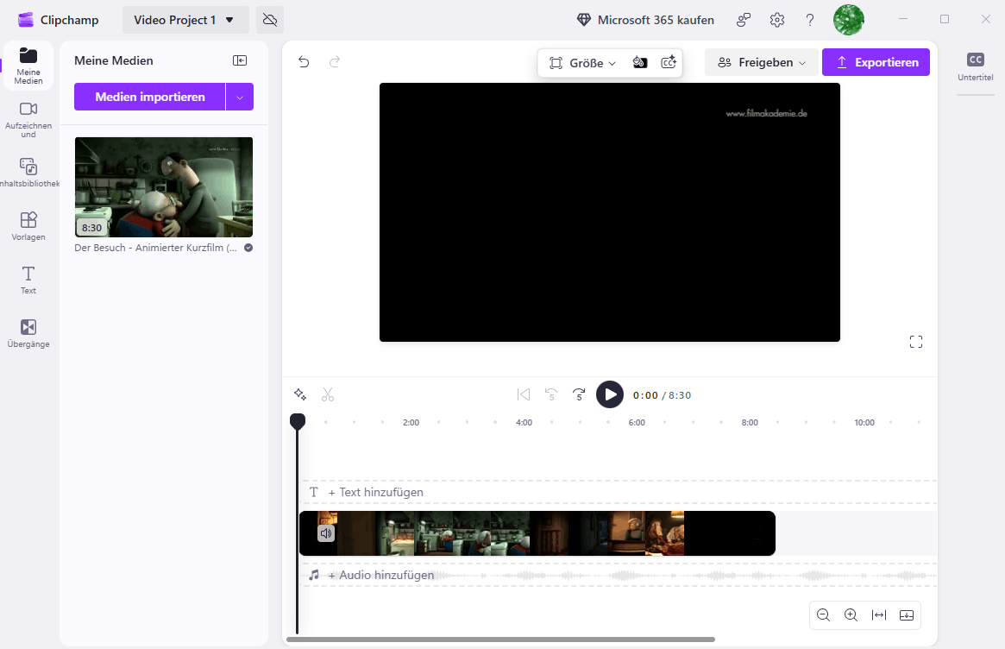Viewport: 1005px width, 649px height.
Task: Click the undo arrow icon
Action: pyautogui.click(x=304, y=62)
